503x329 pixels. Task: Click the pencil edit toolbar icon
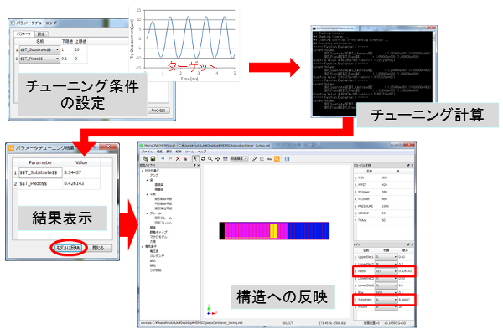point(254,158)
